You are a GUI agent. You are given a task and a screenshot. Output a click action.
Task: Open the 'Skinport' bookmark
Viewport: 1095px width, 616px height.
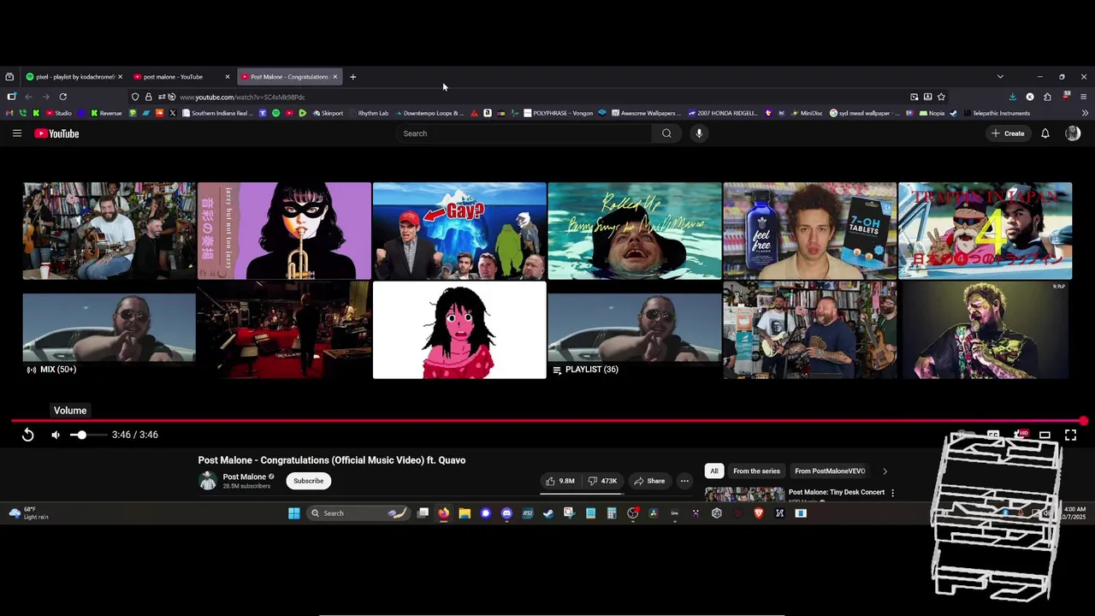point(328,113)
